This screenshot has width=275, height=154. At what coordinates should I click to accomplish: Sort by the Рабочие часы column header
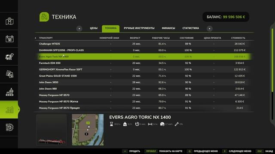(x=161, y=38)
